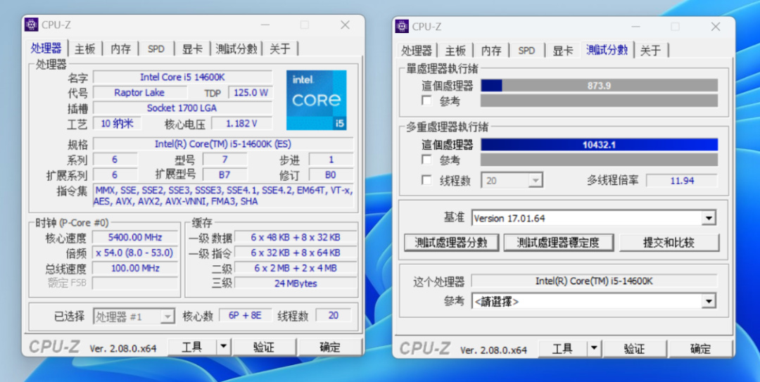Switch to 处理器 tab in right window
Image resolution: width=760 pixels, height=382 pixels.
point(417,51)
